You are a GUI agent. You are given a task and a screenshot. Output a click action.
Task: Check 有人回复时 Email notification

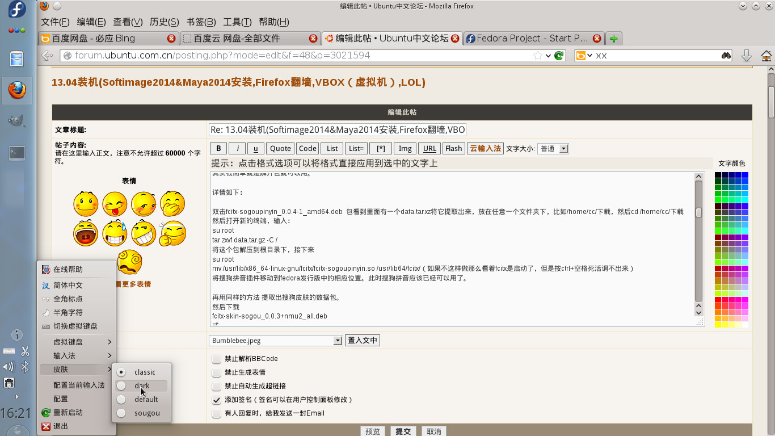216,413
